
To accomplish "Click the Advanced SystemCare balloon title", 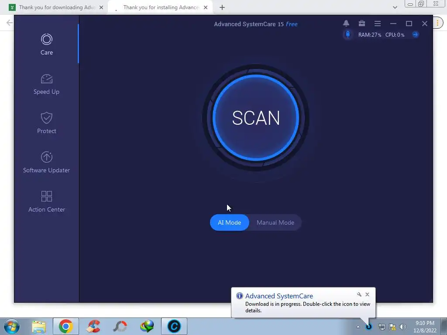I will pos(279,296).
